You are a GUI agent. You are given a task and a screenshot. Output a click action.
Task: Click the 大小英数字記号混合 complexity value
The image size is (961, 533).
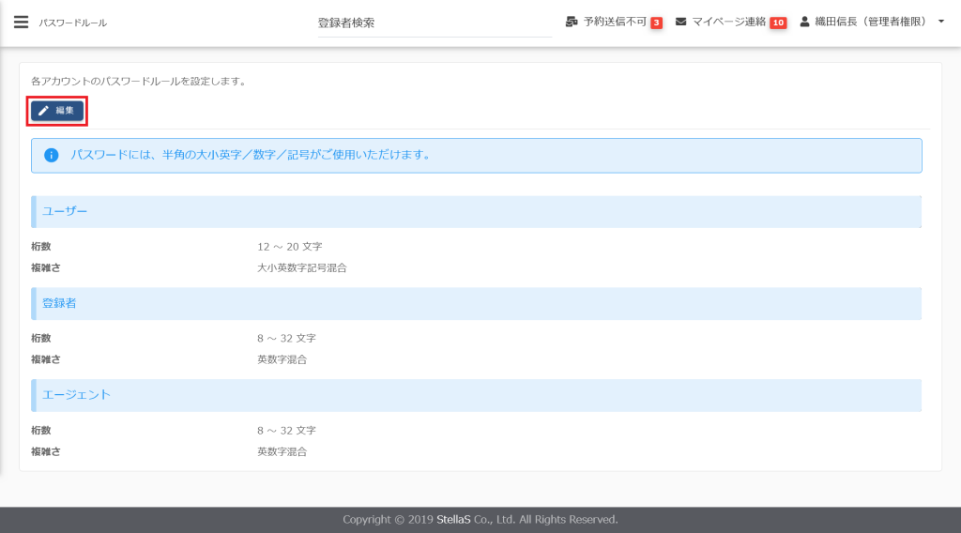(x=302, y=268)
